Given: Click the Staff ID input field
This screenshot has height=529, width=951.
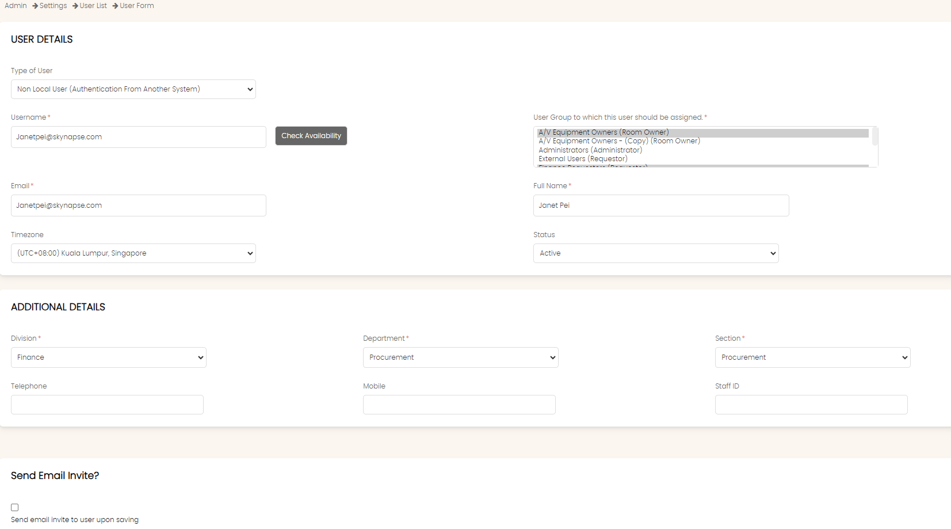Looking at the screenshot, I should pyautogui.click(x=811, y=405).
